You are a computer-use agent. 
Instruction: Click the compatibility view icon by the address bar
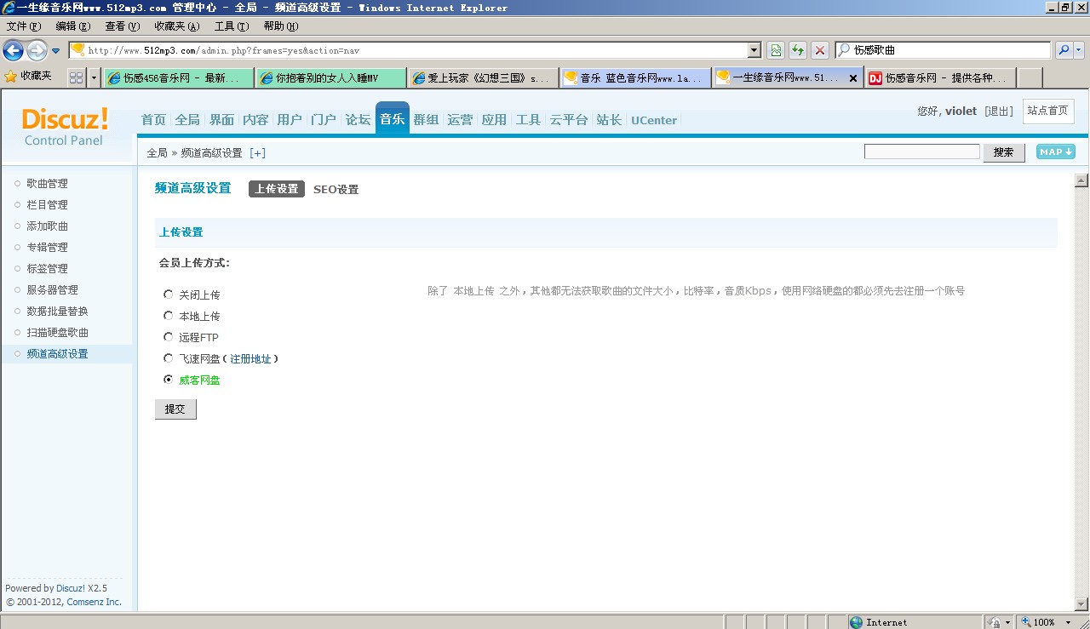pyautogui.click(x=776, y=50)
